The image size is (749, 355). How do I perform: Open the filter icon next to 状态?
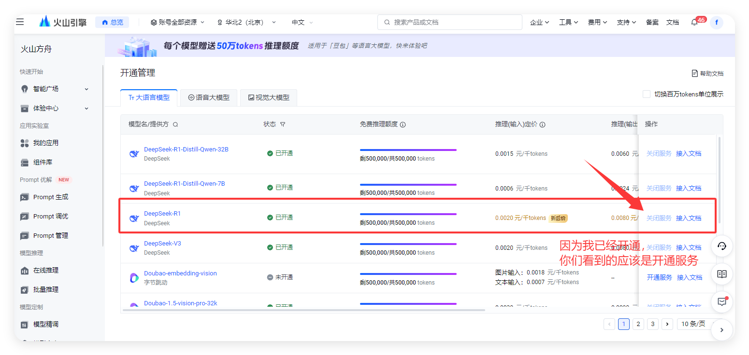283,124
